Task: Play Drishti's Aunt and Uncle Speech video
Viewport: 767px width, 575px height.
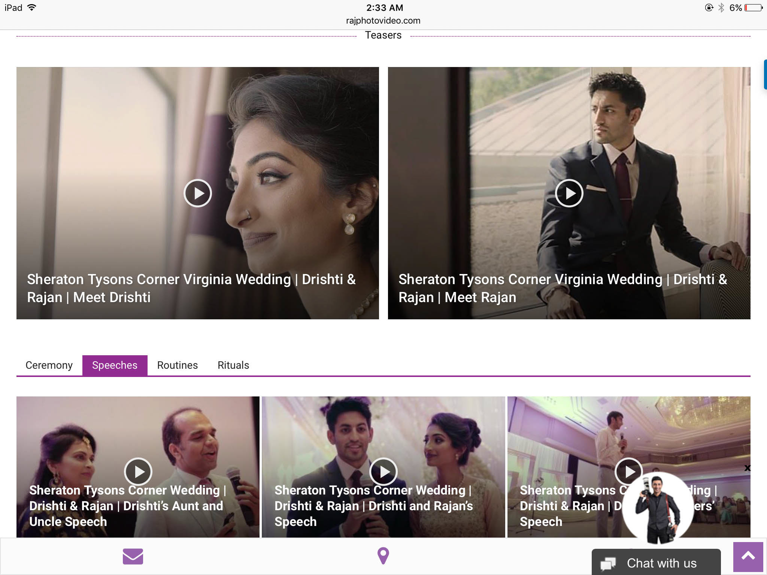Action: pos(138,472)
